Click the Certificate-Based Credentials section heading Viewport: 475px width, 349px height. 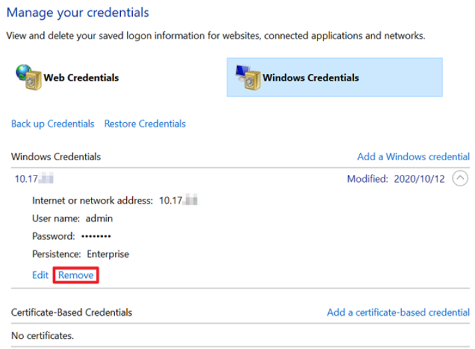(x=72, y=312)
